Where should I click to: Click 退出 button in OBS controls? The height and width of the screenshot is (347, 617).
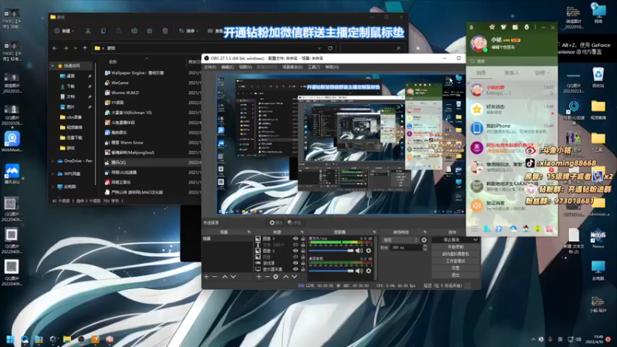click(455, 275)
